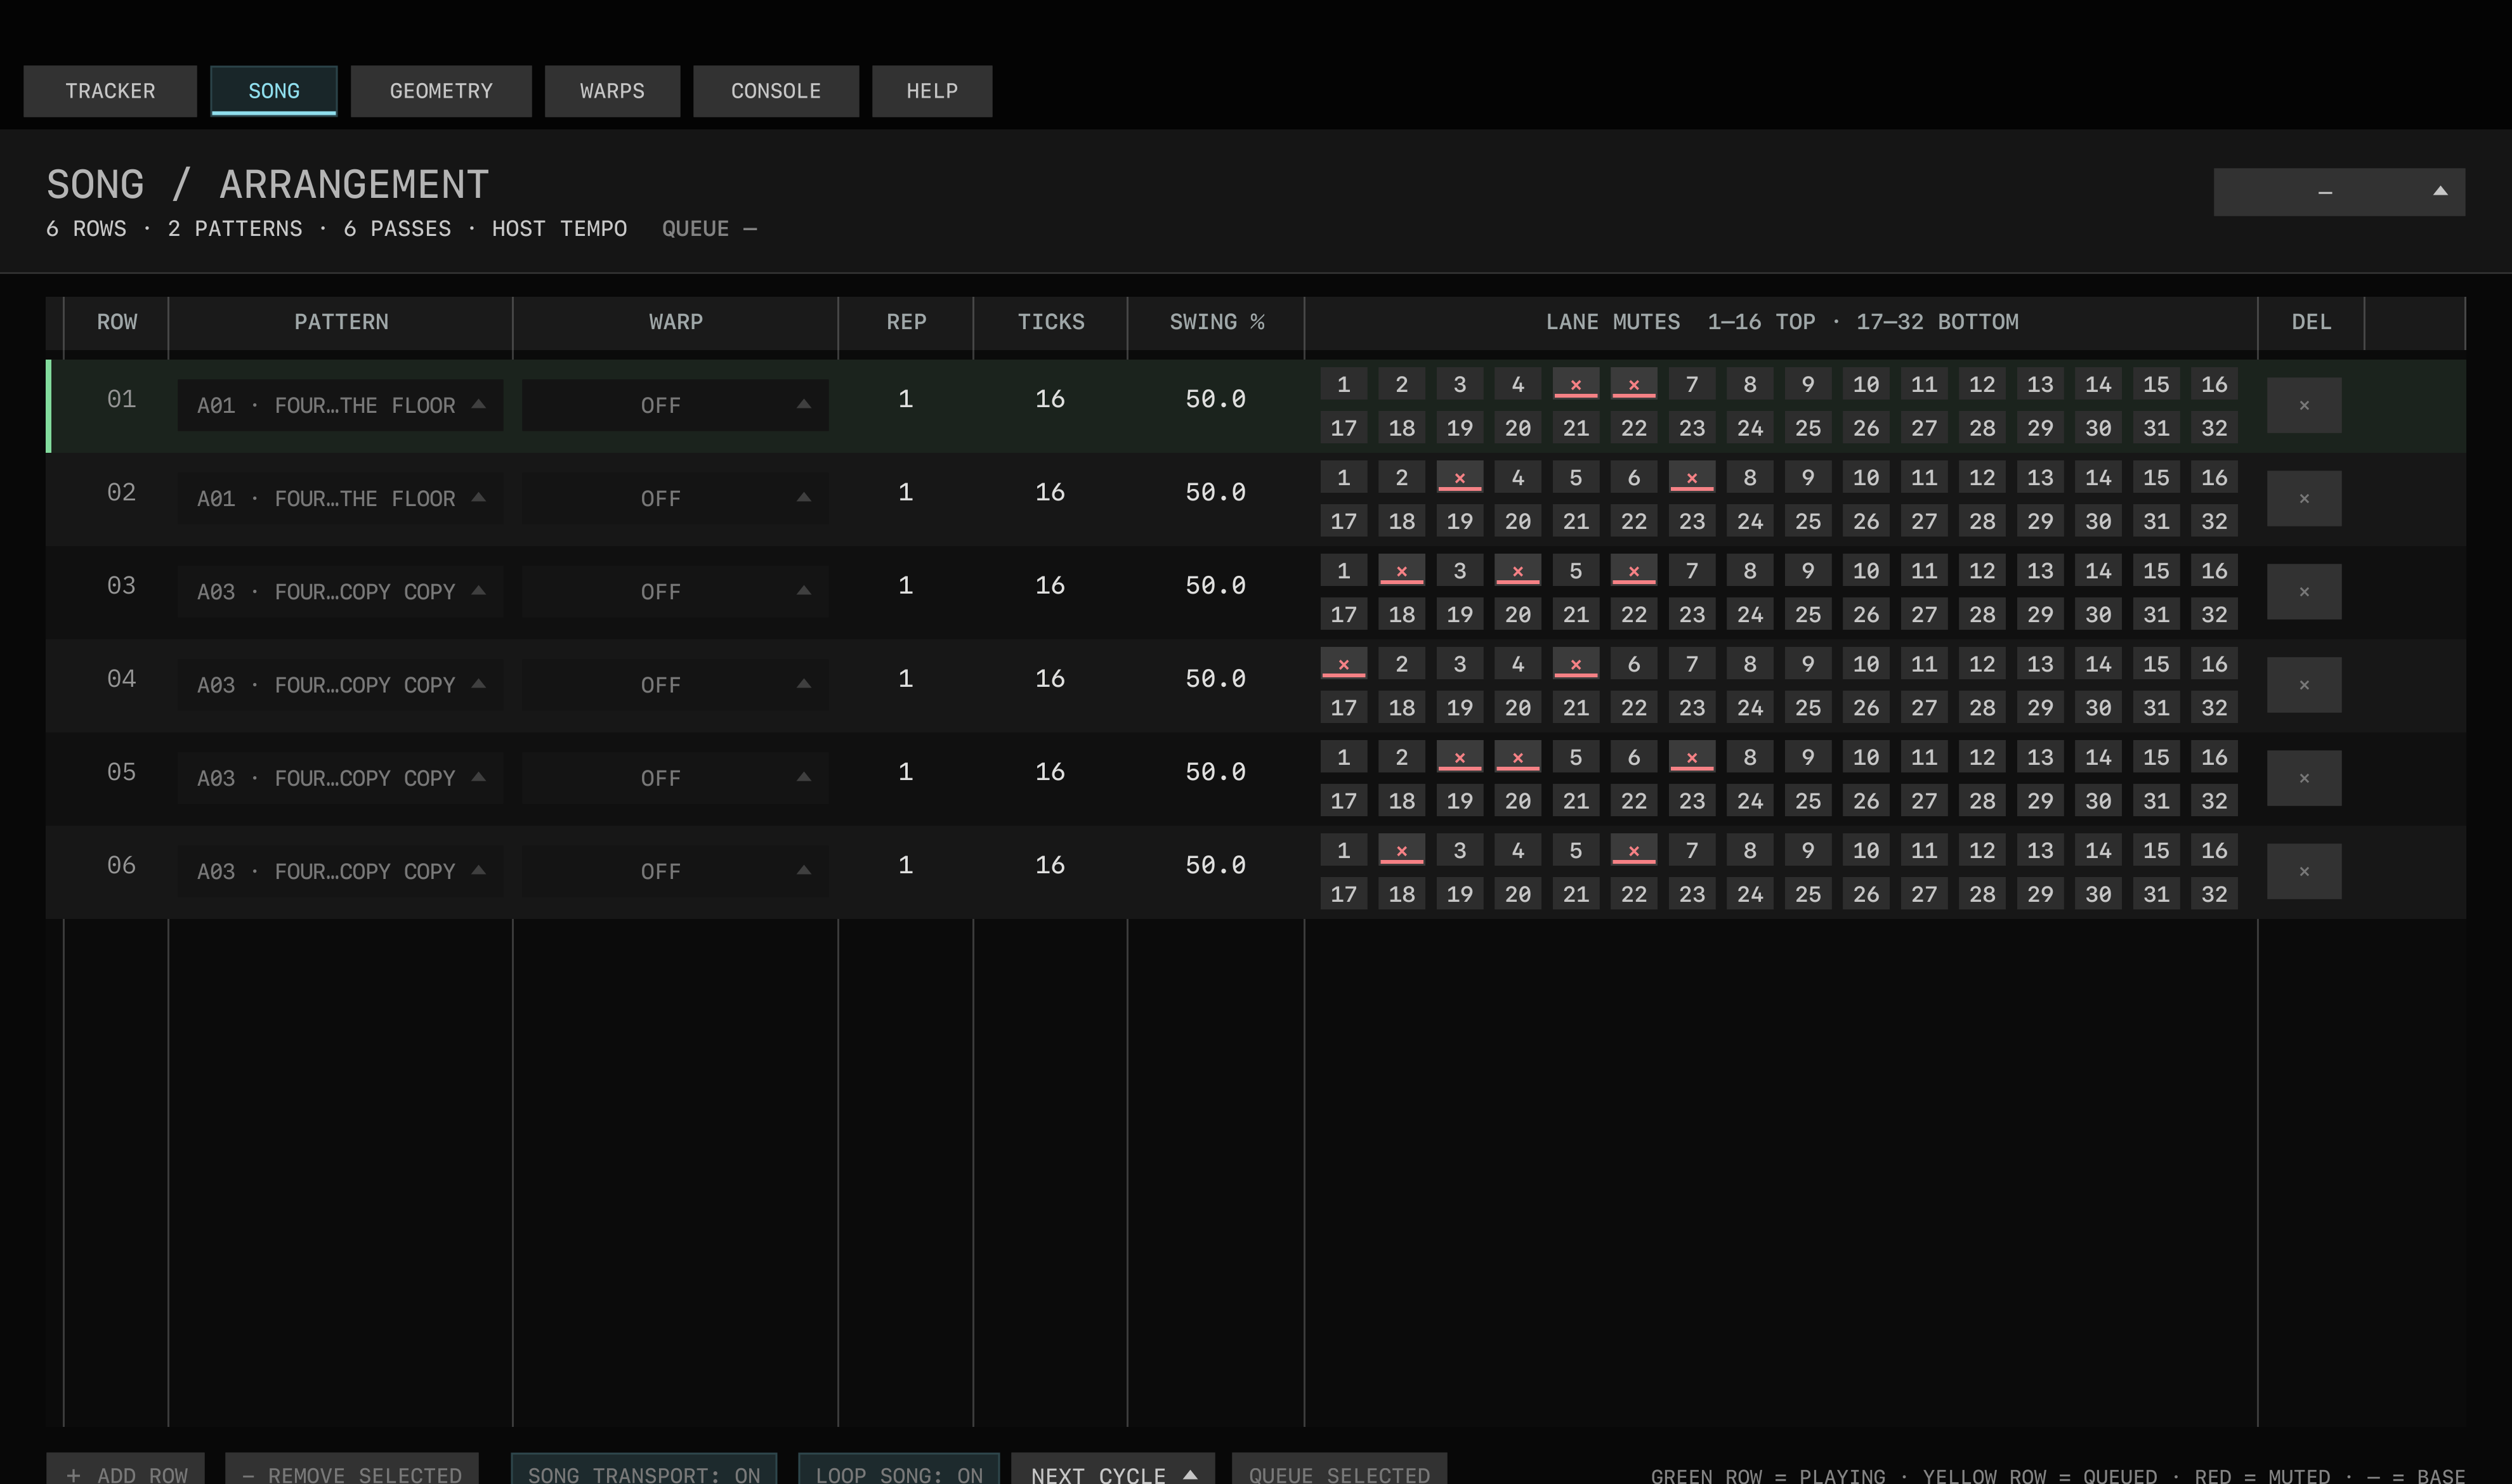Unmute lane 1 in row 04
The image size is (2512, 1484).
pos(1343,663)
